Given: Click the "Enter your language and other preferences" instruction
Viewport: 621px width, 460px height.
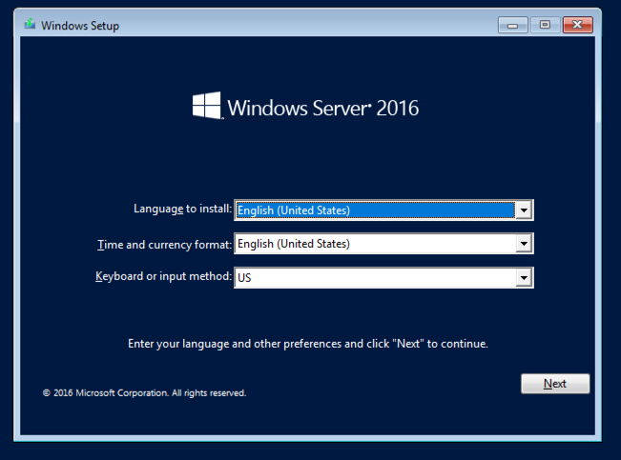Looking at the screenshot, I should (308, 344).
